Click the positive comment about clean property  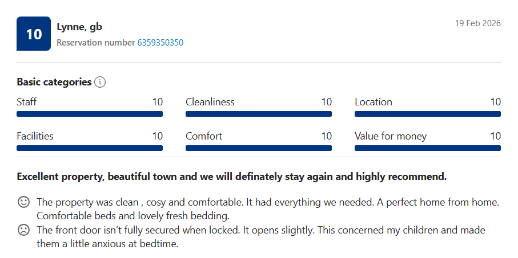coord(267,208)
